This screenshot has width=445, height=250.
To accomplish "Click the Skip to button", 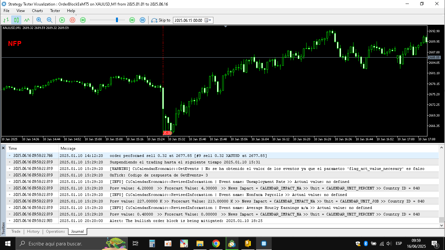I will pyautogui.click(x=161, y=20).
